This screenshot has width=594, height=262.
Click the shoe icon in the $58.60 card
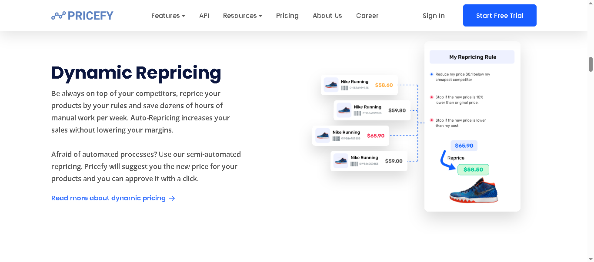pos(331,85)
